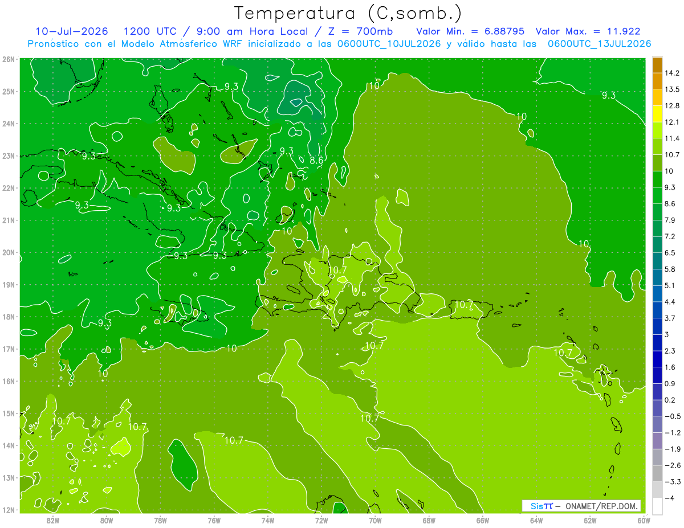Click the '12.8' colorbar tick label
This screenshot has width=684, height=528.
(x=671, y=106)
